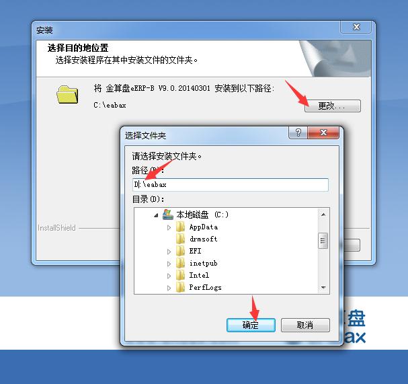Click the EFI folder icon
408x384 pixels.
[180, 252]
